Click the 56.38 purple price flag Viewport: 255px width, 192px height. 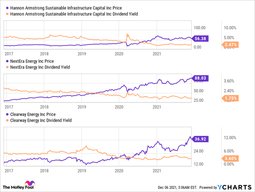[x=200, y=39]
